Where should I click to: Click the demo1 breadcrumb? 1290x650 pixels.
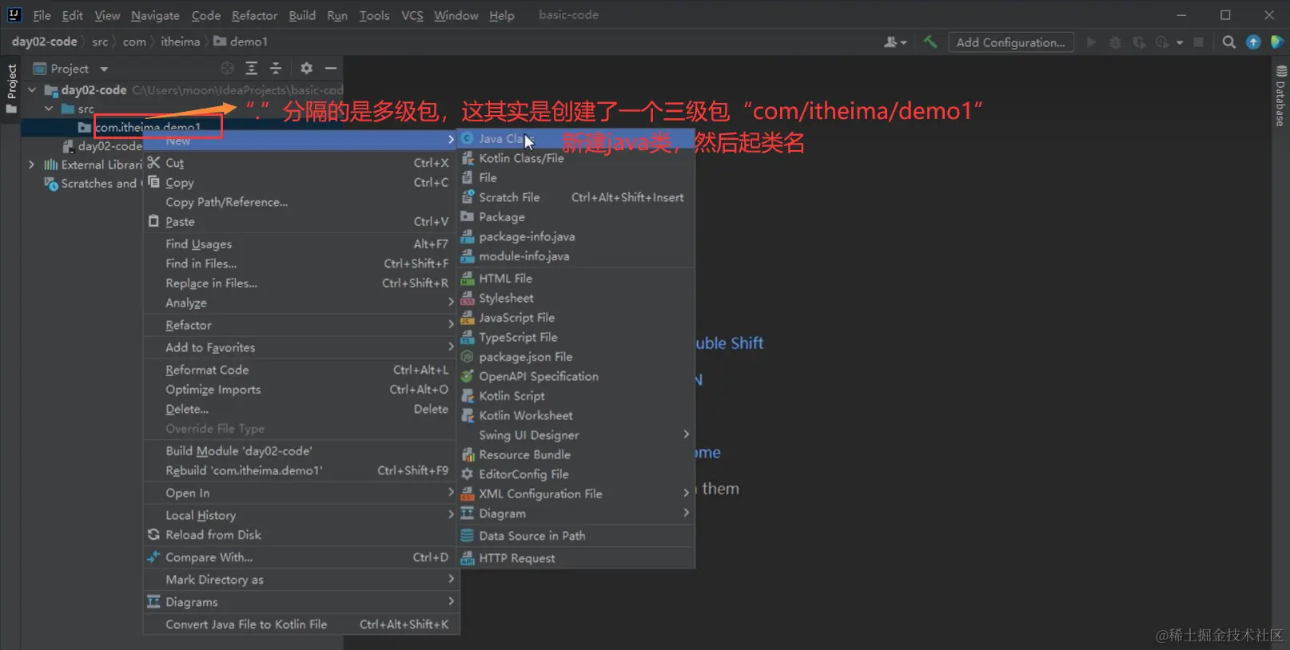coord(241,42)
